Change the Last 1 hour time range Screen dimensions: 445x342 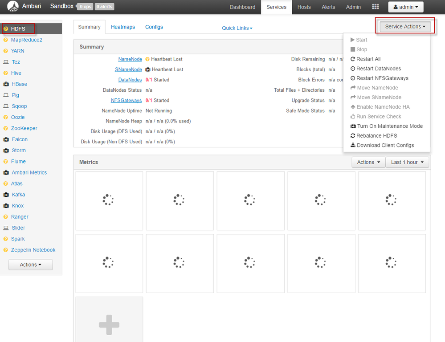tap(407, 162)
